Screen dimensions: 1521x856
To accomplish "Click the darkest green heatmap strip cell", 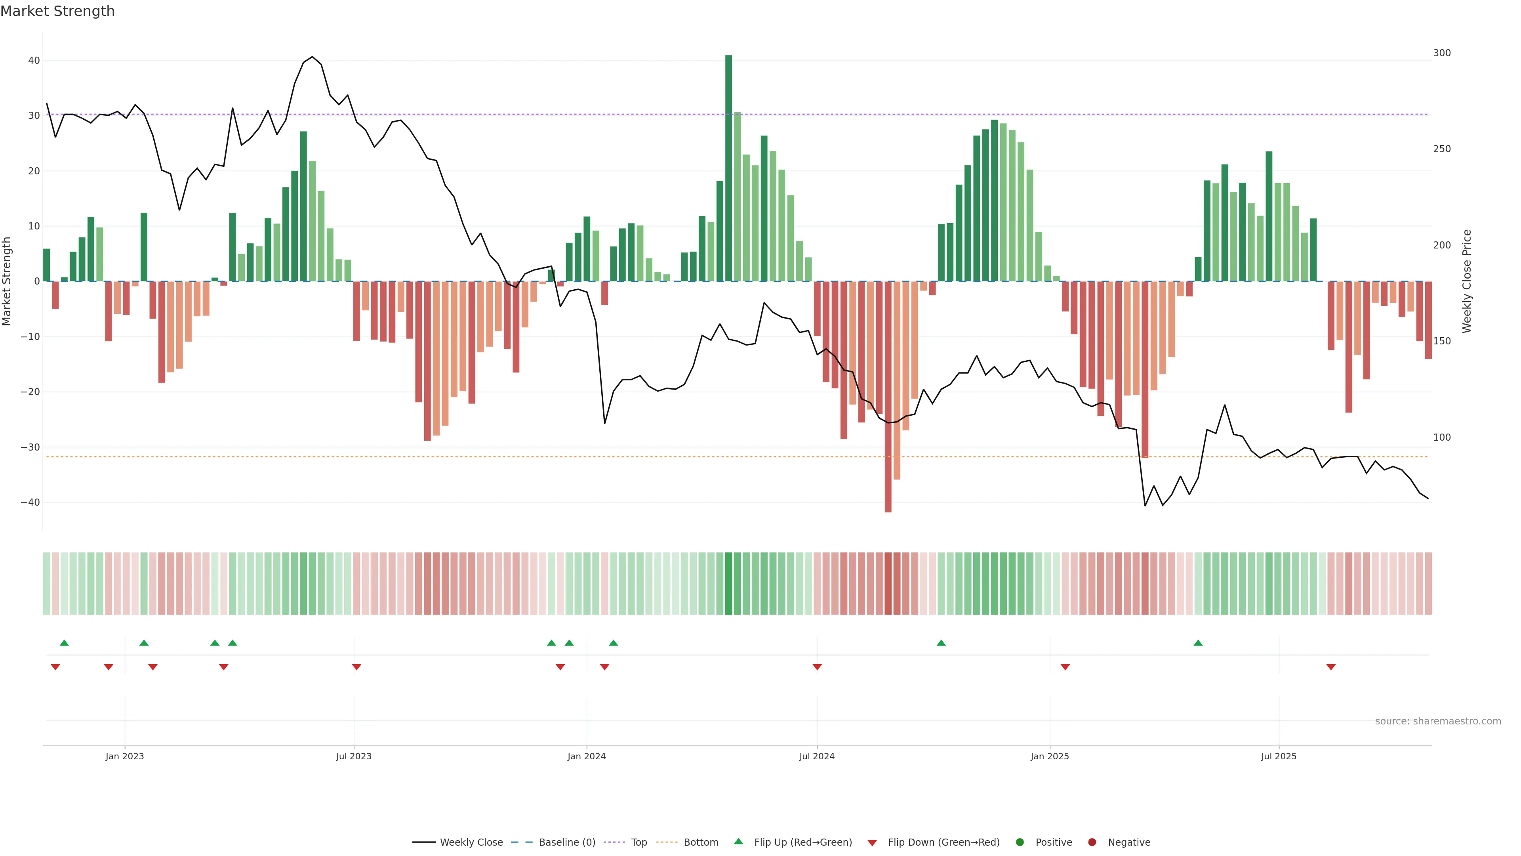I will click(729, 583).
